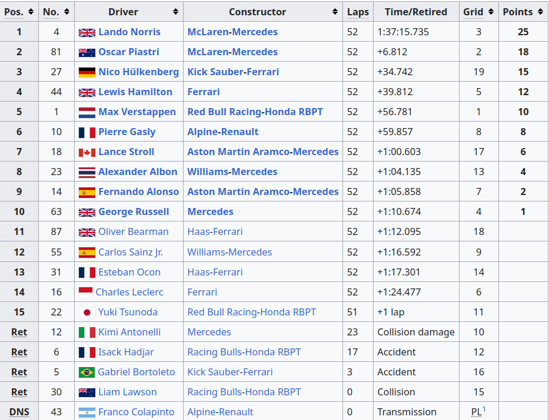
Task: Open the Liam Lawson driver link
Action: pos(128,392)
